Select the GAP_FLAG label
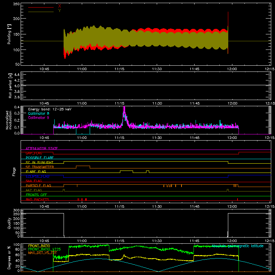 click(x=34, y=153)
